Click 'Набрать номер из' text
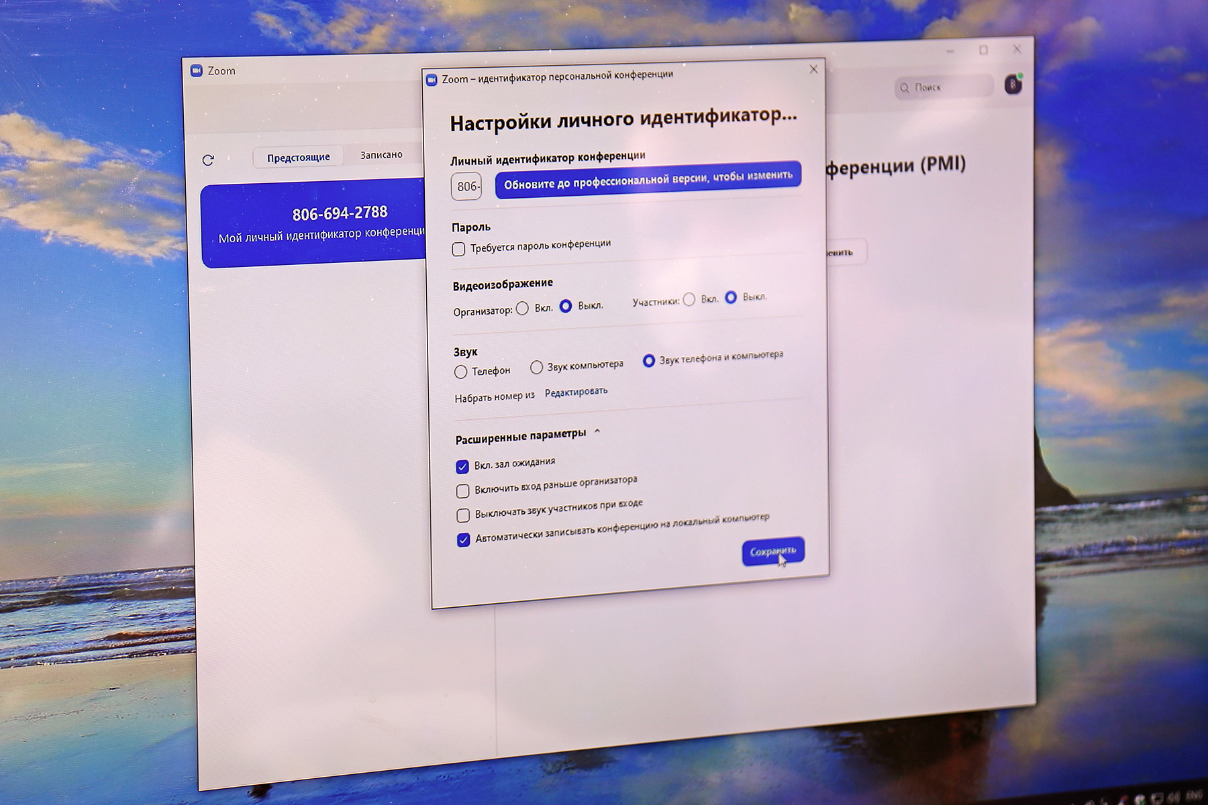The image size is (1208, 805). pyautogui.click(x=495, y=397)
